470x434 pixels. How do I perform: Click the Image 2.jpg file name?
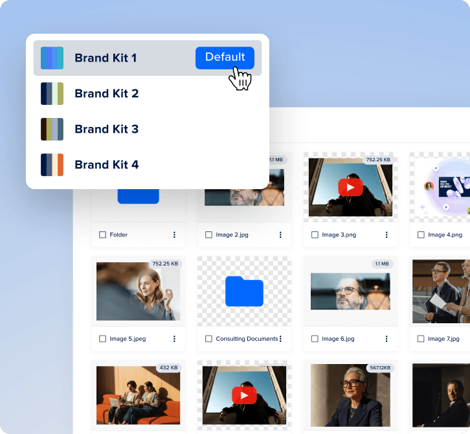pyautogui.click(x=232, y=235)
